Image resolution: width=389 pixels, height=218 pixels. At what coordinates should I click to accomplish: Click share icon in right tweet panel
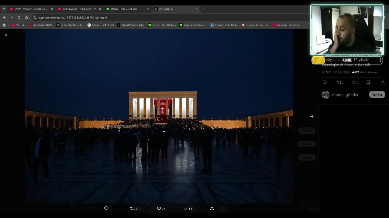383,82
